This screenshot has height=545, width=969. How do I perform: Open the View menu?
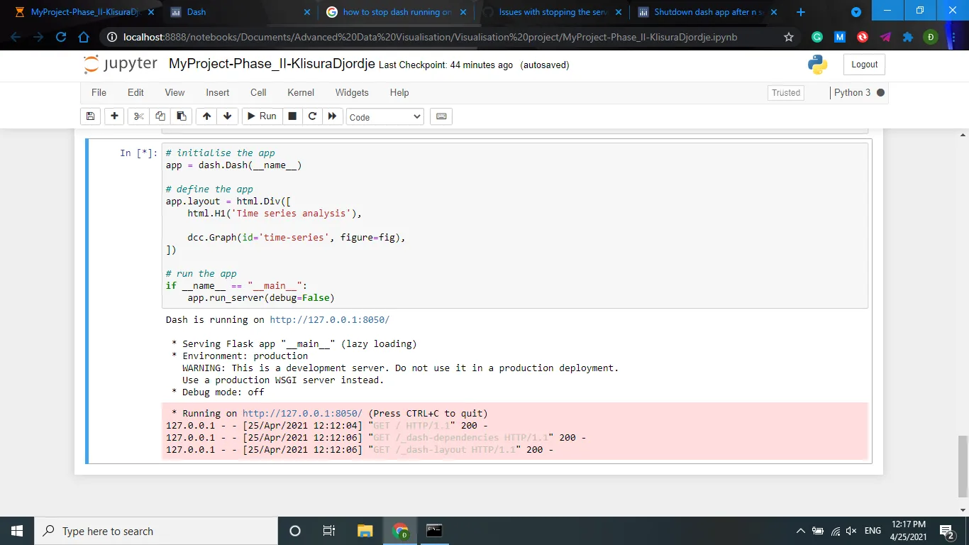click(175, 92)
